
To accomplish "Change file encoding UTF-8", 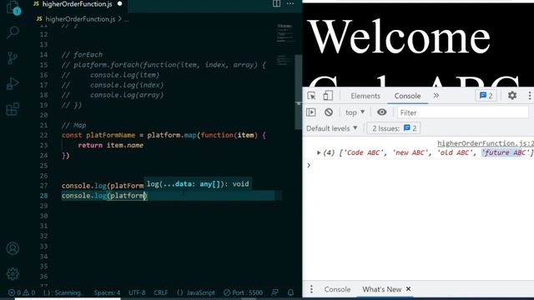I will pos(137,292).
